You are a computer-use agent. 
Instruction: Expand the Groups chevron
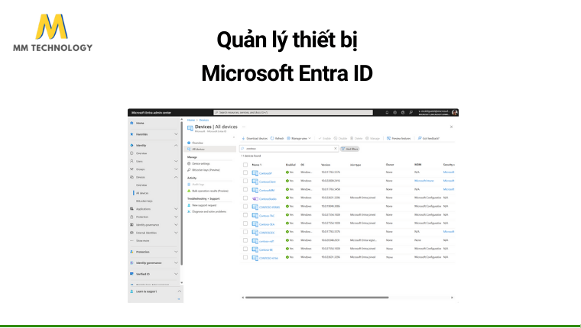click(176, 169)
